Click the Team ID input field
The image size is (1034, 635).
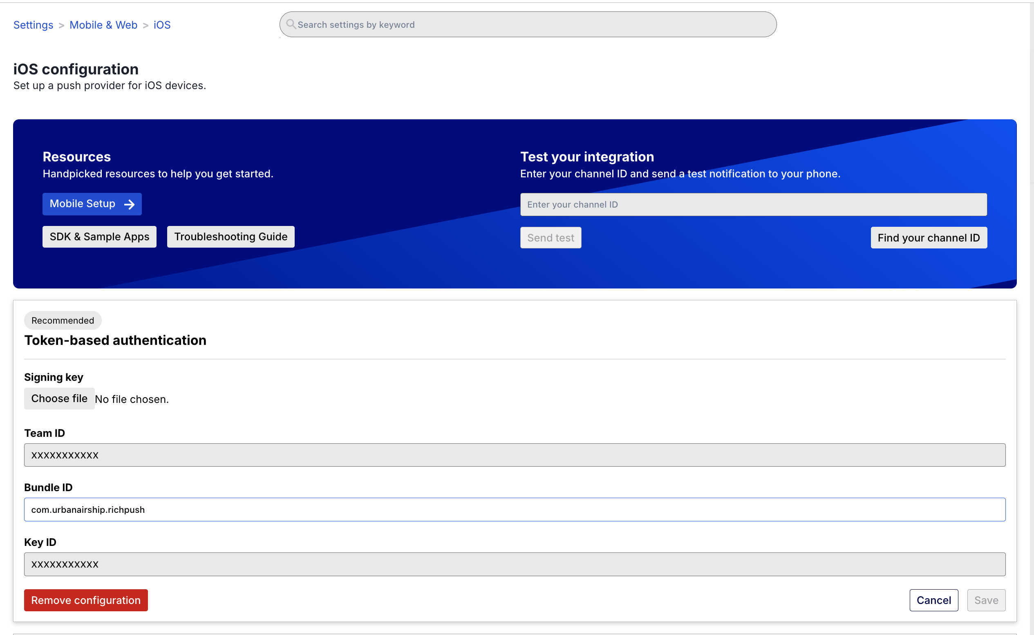[515, 455]
